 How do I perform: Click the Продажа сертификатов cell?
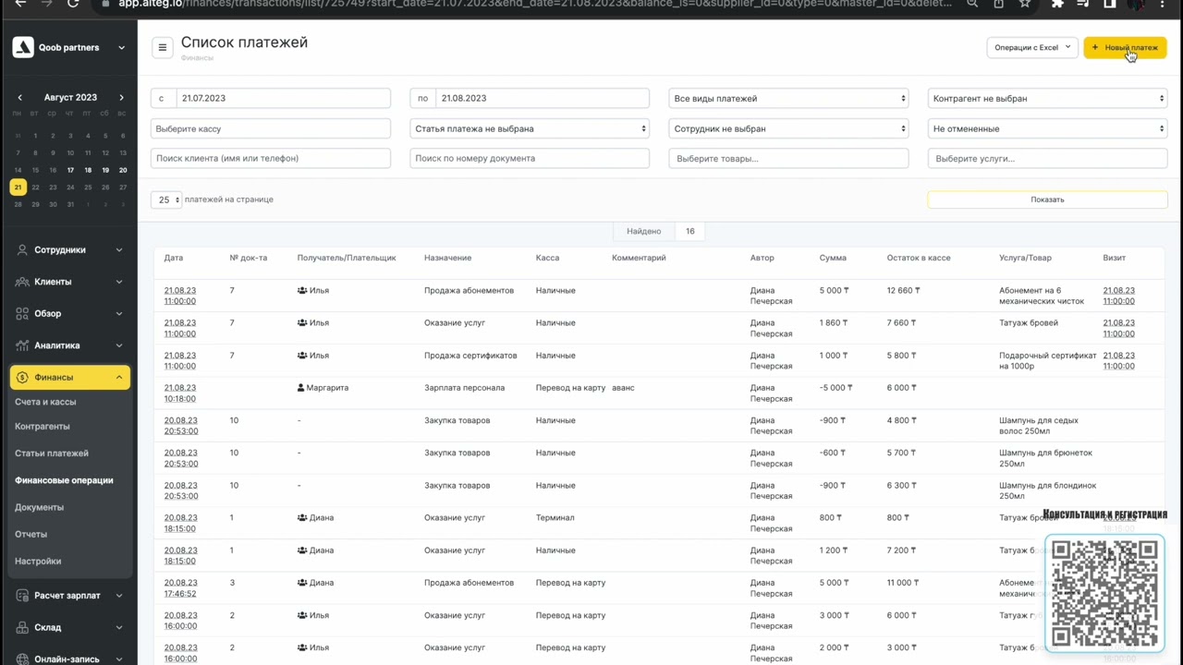pos(470,356)
